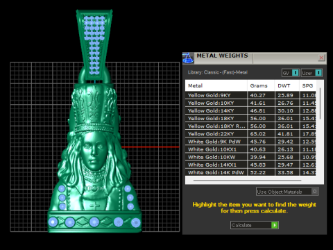
Task: Select White Gold:14KX1 row
Action: [250, 165]
